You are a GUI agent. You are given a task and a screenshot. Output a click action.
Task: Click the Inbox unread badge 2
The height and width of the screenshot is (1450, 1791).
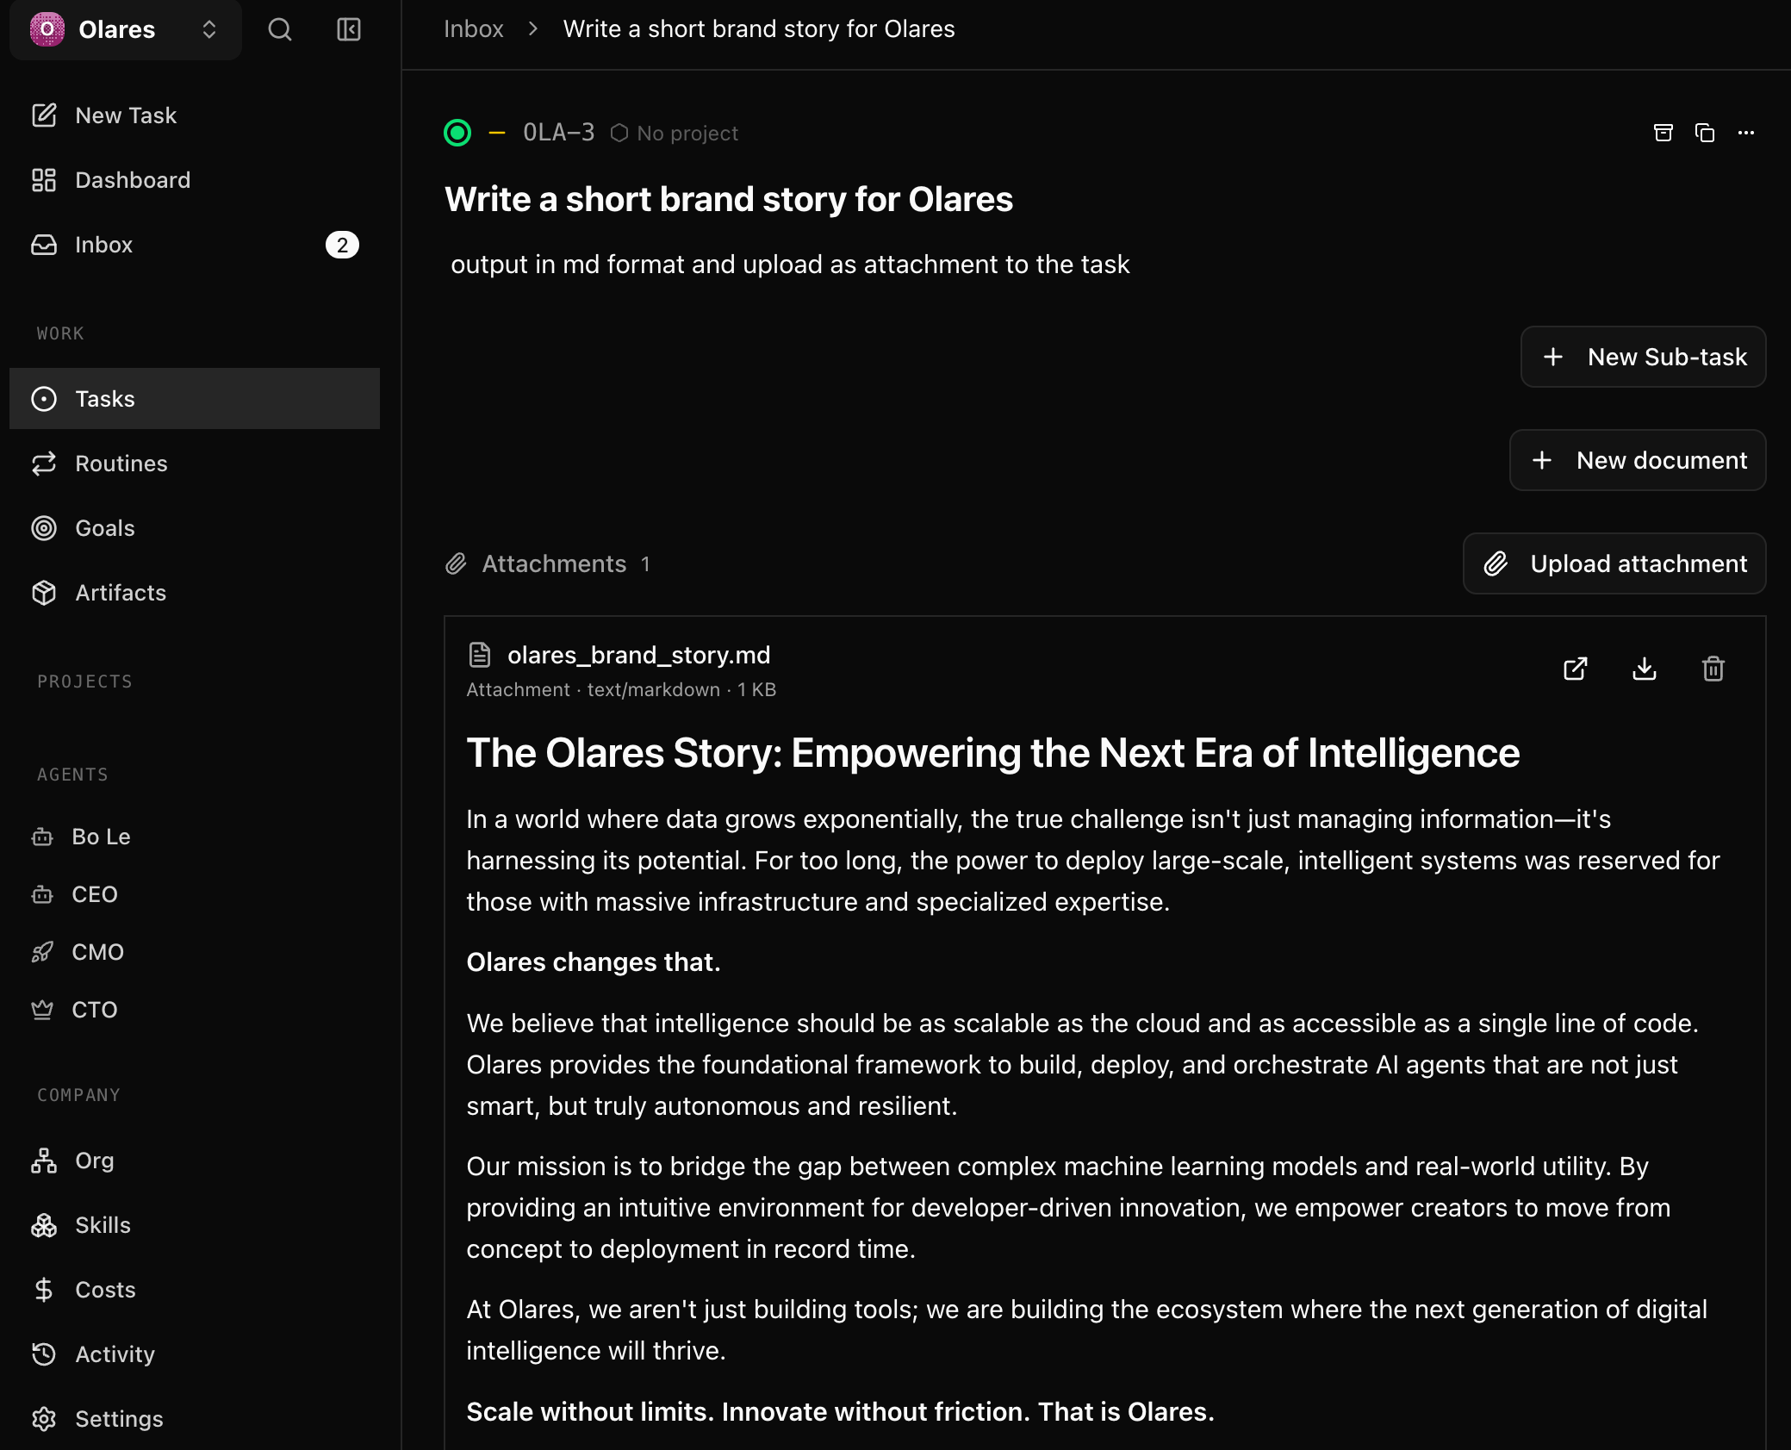coord(342,245)
